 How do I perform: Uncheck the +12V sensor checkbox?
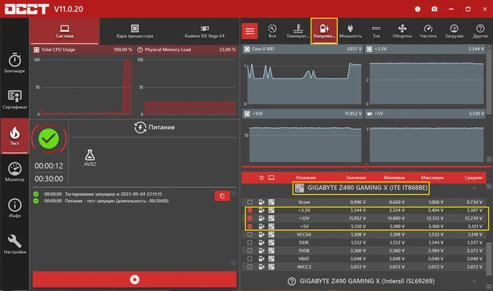[249, 219]
